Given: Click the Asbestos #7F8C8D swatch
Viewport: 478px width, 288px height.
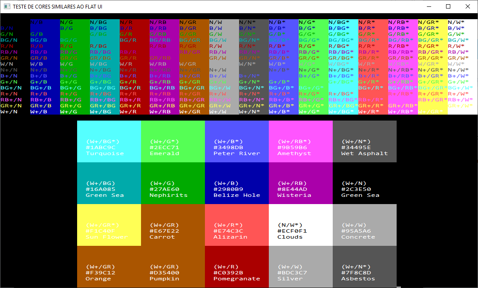Looking at the screenshot, I should 365,267.
